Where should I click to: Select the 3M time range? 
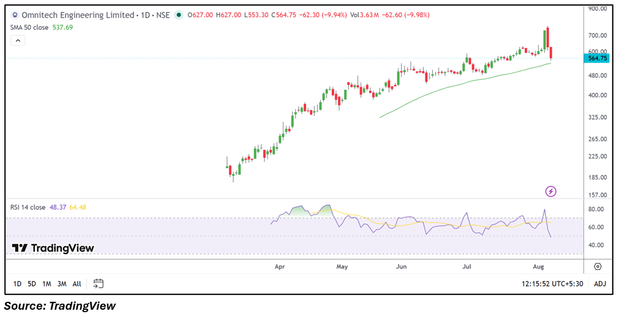[62, 283]
